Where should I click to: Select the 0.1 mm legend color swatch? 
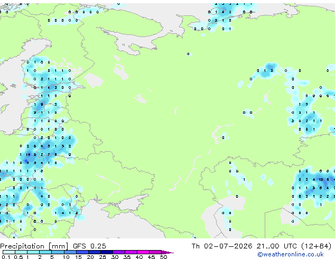pos(9,252)
